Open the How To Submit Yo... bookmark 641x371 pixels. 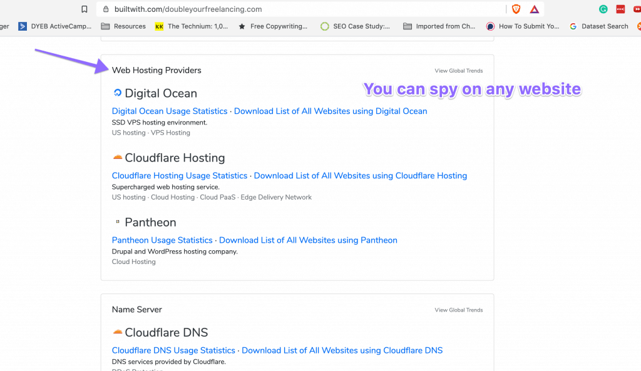pos(523,26)
